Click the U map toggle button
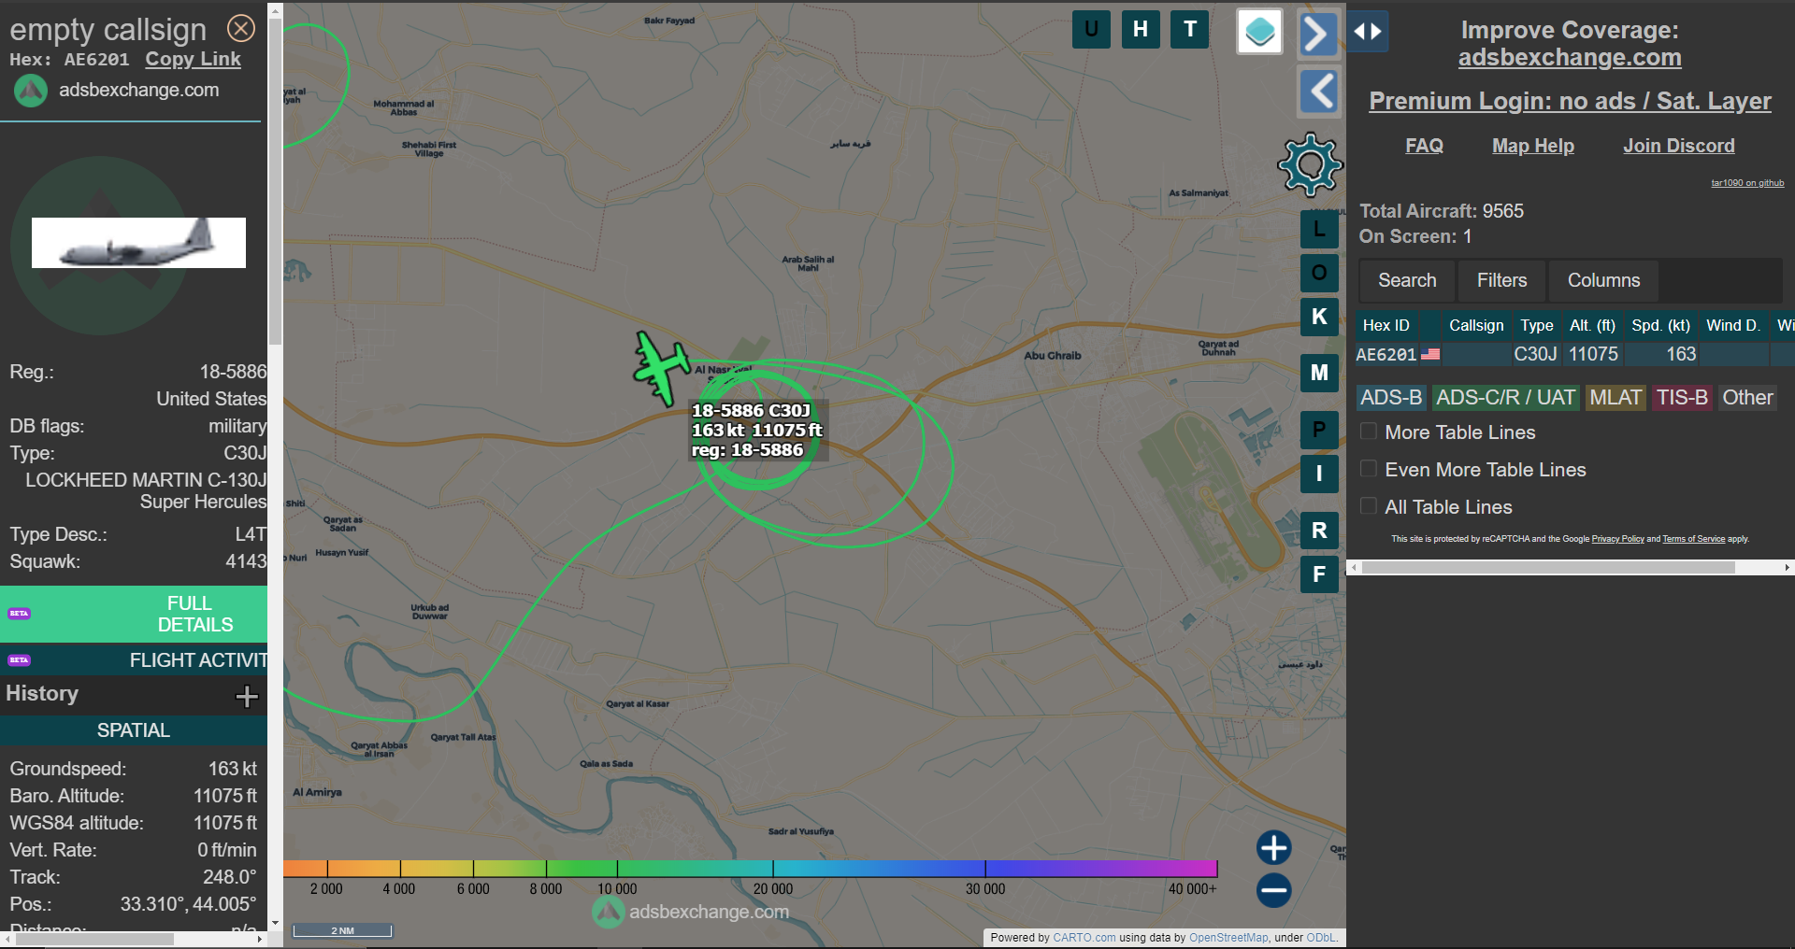The image size is (1795, 949). [x=1091, y=29]
